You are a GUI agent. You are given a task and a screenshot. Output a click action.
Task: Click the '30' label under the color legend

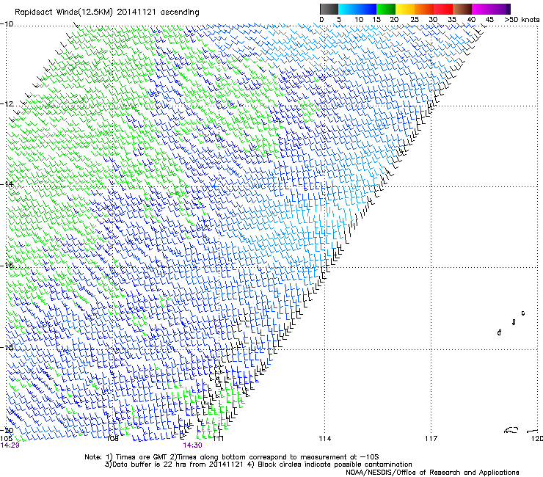coord(433,20)
